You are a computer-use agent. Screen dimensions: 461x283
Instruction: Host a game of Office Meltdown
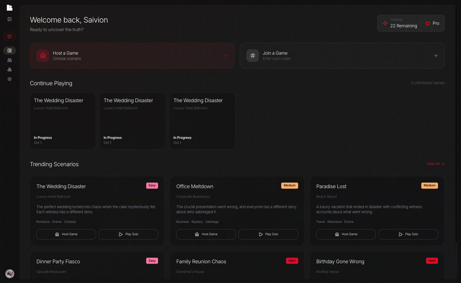coord(206,234)
